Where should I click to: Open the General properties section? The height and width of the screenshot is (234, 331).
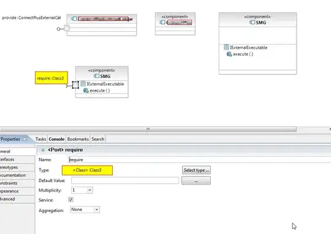pyautogui.click(x=17, y=152)
